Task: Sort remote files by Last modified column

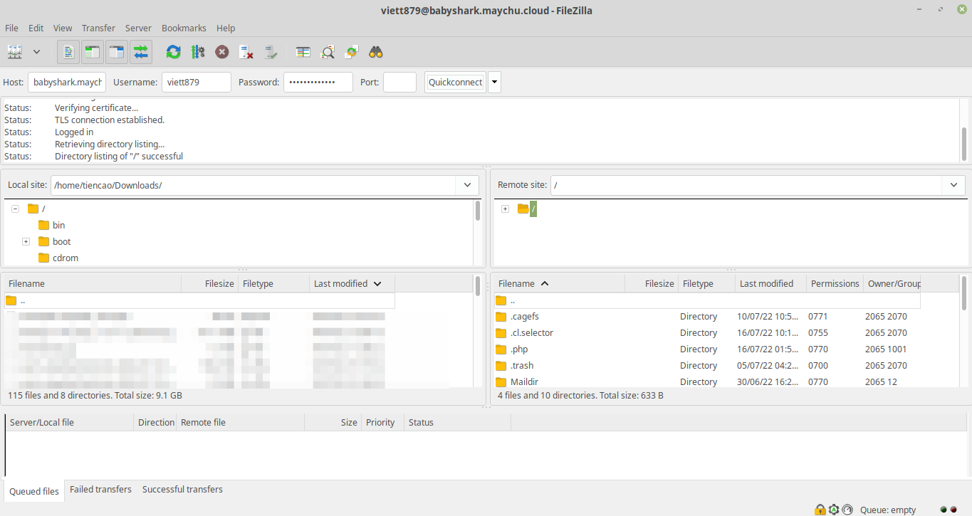Action: tap(770, 283)
